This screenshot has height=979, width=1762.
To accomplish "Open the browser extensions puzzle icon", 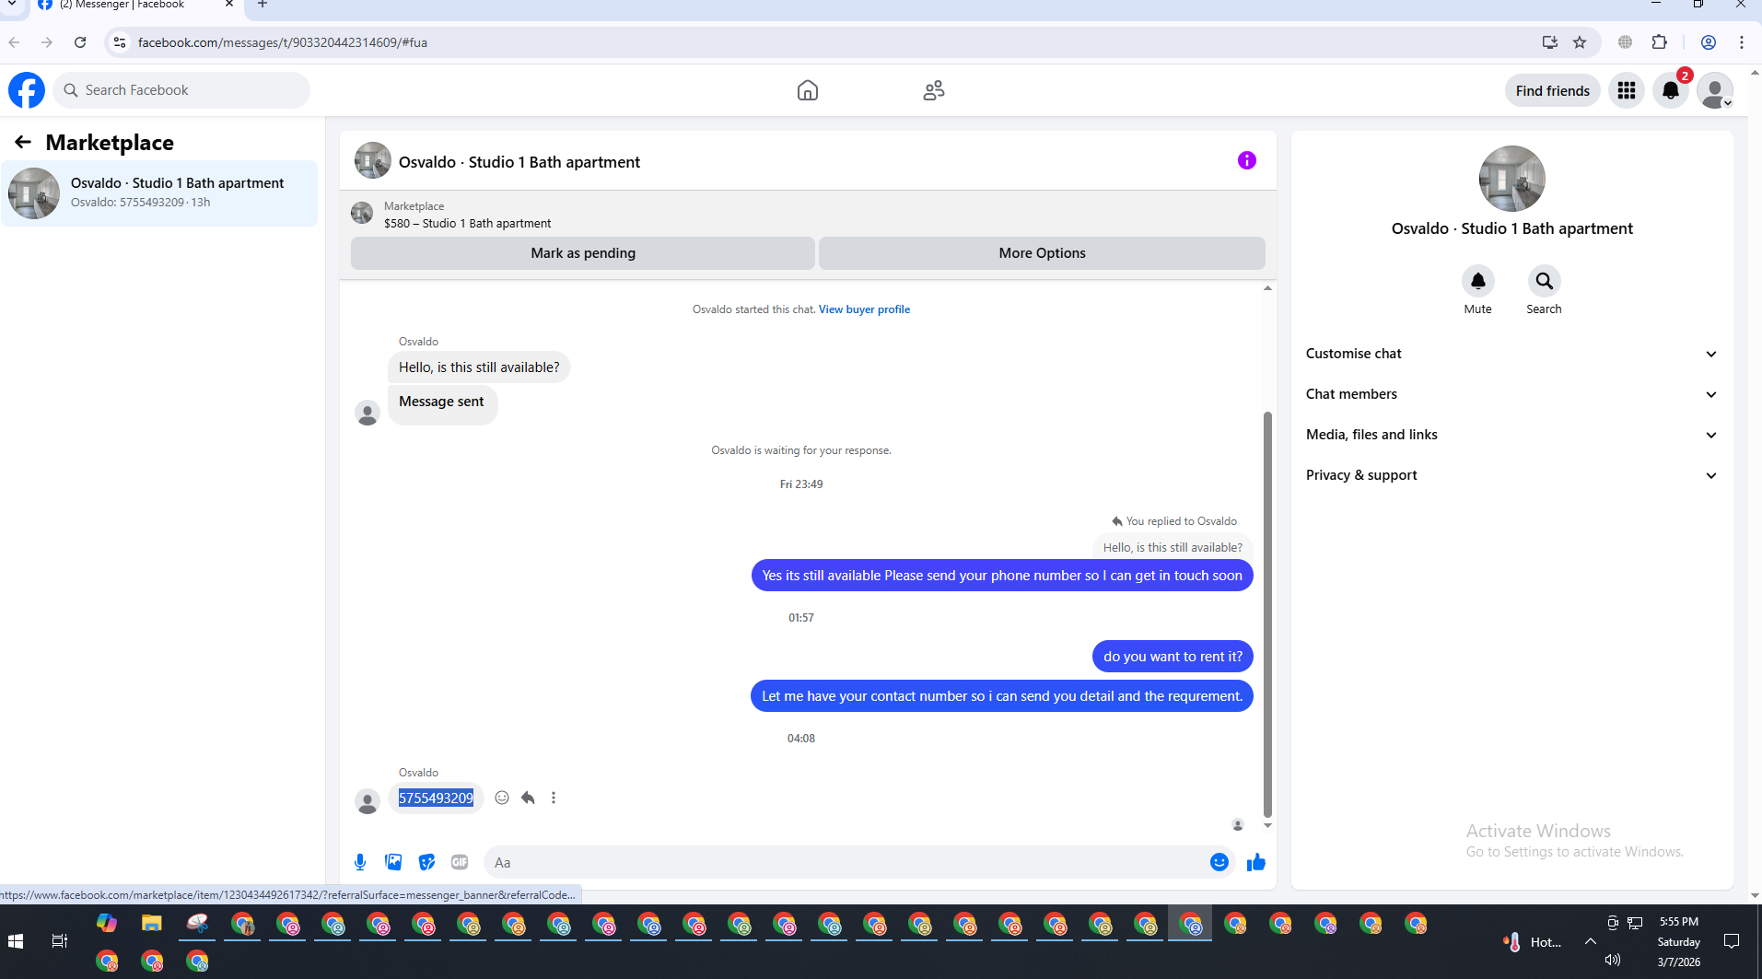I will pyautogui.click(x=1659, y=42).
